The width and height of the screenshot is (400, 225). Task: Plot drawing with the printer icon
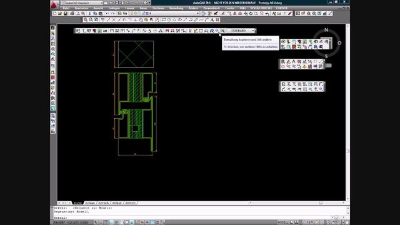pos(72,13)
